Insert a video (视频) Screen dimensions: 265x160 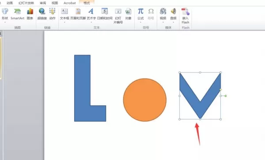coord(163,14)
